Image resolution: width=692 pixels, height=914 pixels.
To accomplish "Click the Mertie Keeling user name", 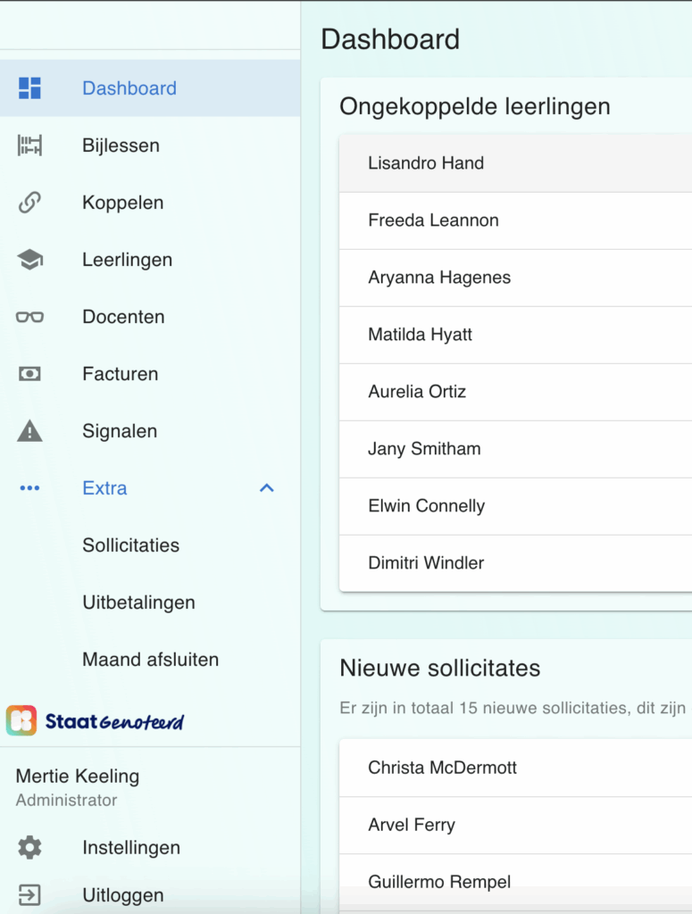I will point(78,777).
